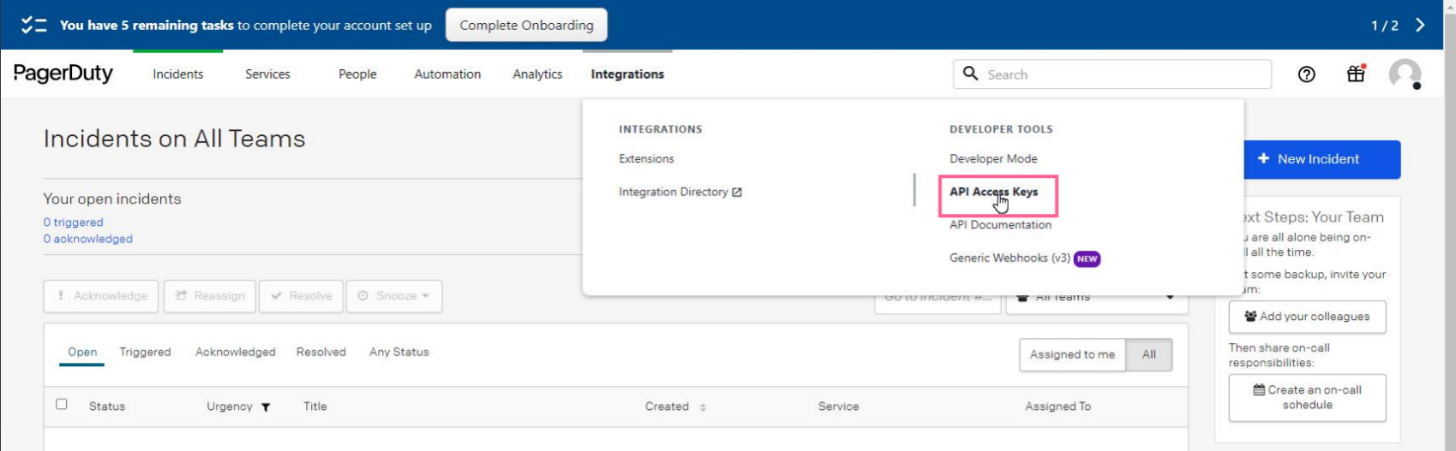
Task: Click the Status column header
Action: pyautogui.click(x=107, y=406)
